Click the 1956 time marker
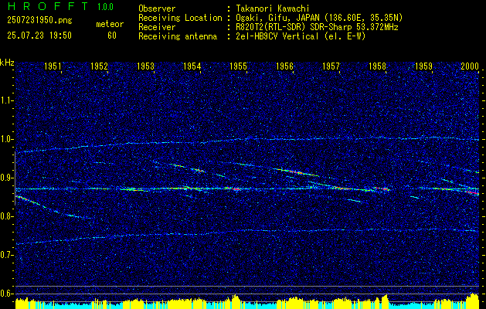This screenshot has width=486, height=309. tap(284, 66)
